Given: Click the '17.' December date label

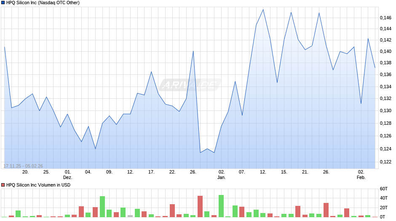Looking at the screenshot, I should 151,172.
